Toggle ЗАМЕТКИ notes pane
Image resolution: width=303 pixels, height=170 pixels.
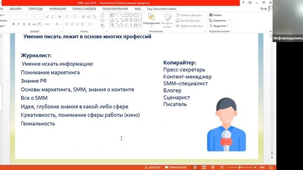tap(152, 168)
